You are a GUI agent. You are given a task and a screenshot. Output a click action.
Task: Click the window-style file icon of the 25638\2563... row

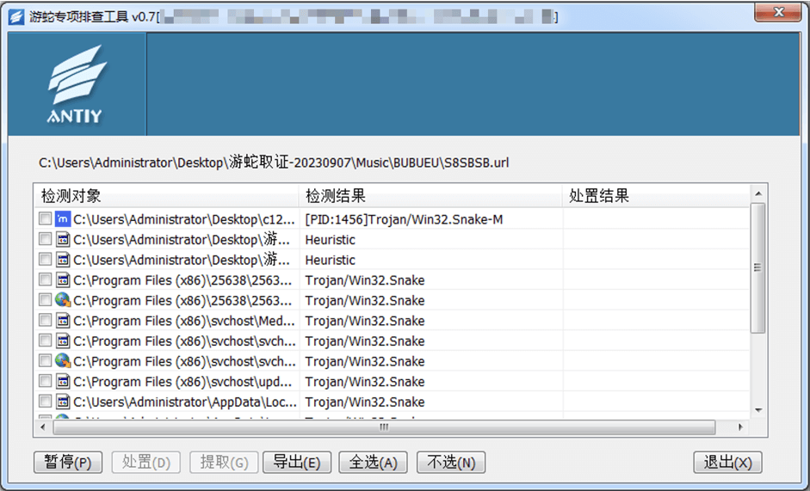63,279
